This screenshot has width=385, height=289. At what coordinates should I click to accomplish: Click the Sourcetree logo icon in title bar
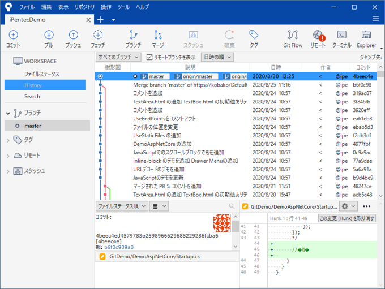point(8,7)
